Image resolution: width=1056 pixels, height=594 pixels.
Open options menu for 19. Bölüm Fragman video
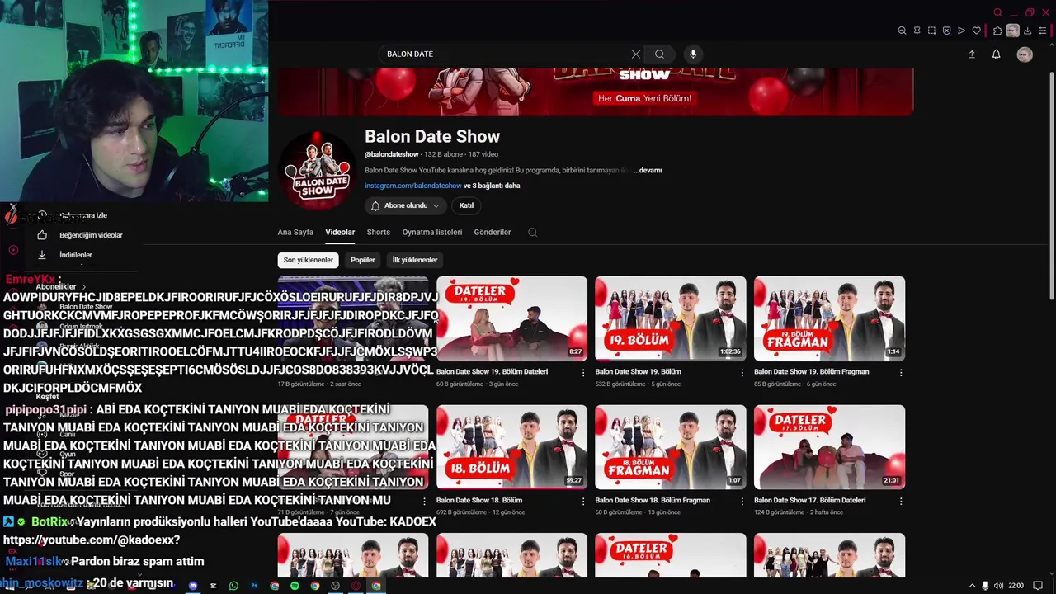901,372
